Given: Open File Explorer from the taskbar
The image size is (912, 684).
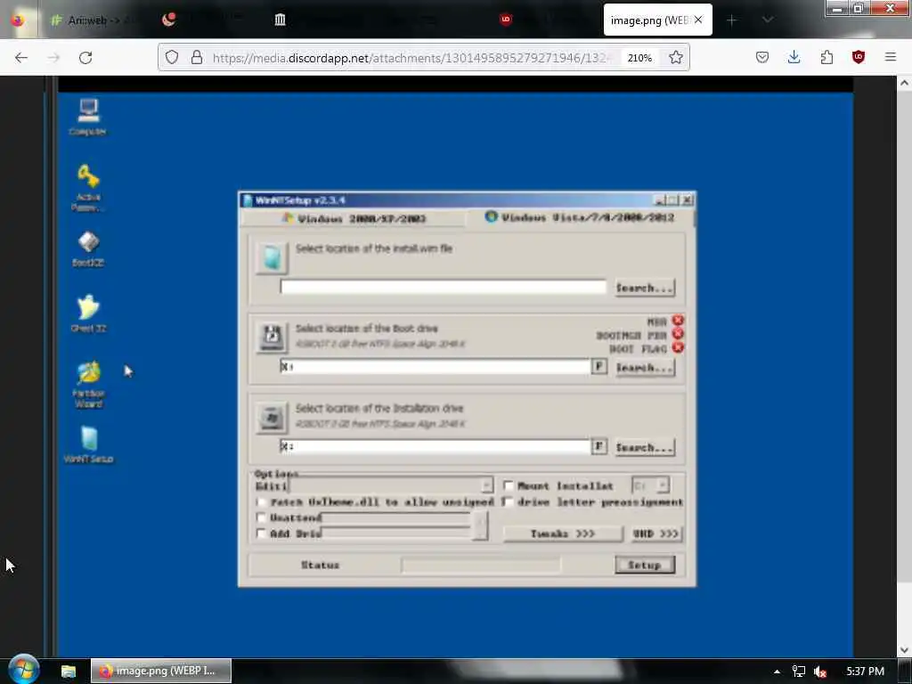Looking at the screenshot, I should (69, 672).
